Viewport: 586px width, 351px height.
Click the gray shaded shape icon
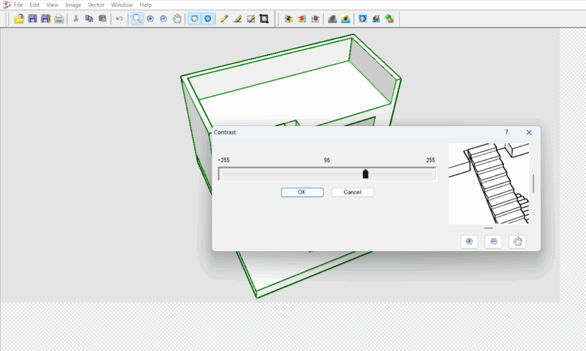(x=332, y=19)
